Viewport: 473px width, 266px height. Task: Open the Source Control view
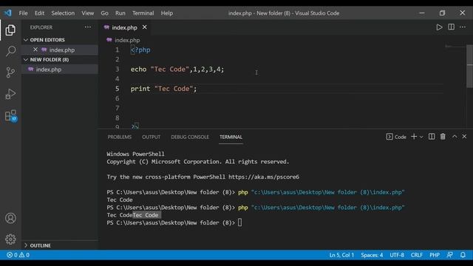point(10,72)
